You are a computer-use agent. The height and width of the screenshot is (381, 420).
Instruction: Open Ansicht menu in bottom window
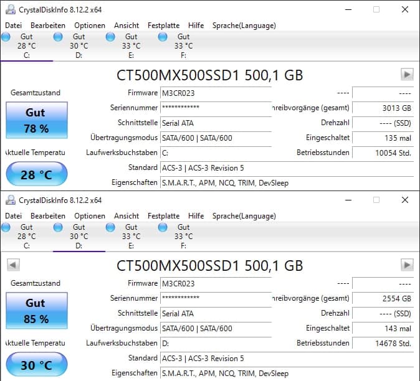[x=126, y=216]
